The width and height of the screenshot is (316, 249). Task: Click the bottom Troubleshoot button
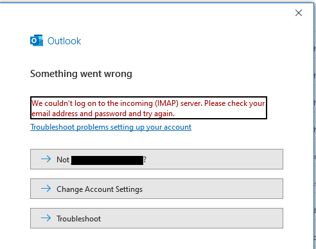pos(157,218)
